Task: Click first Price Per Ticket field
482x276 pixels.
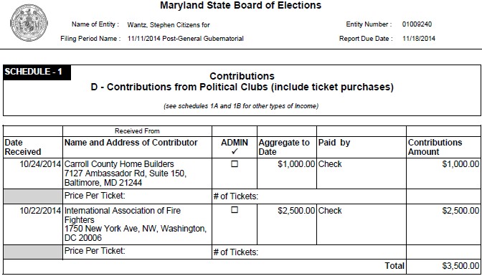Action: pyautogui.click(x=137, y=196)
